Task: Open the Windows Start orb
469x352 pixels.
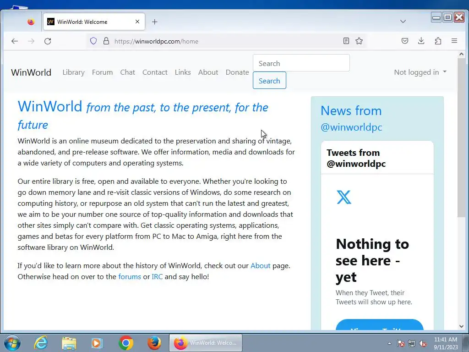Action: point(12,343)
